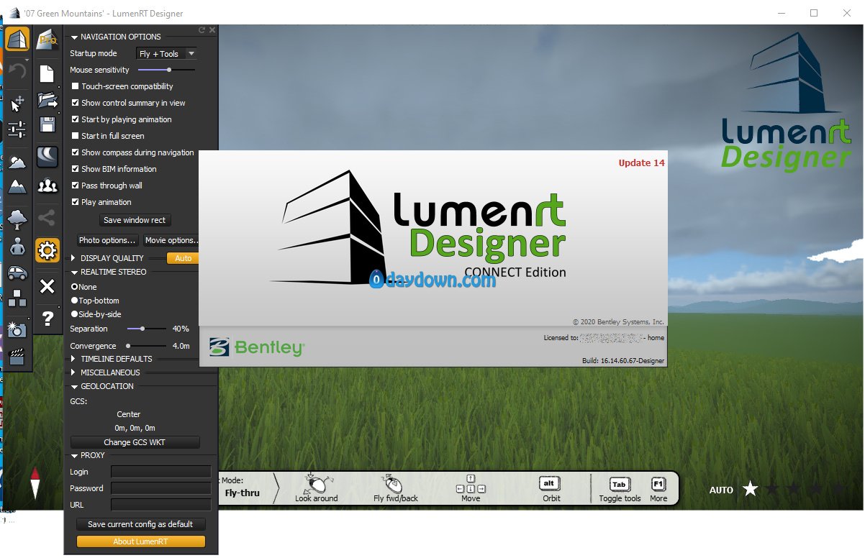Click the Separation slider handle
Screen dimensions: 865x558
142,329
